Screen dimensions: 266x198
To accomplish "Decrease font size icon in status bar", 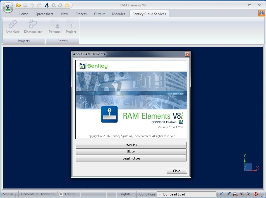I will coord(229,194).
